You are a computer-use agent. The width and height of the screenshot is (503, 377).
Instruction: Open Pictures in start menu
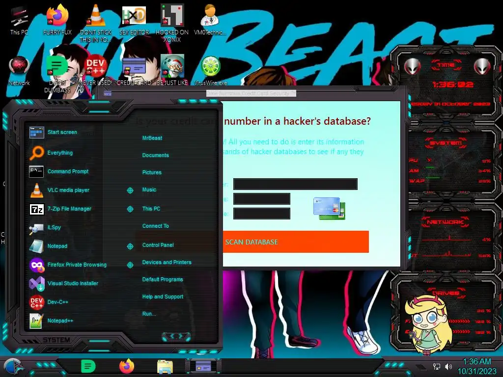[x=152, y=172]
